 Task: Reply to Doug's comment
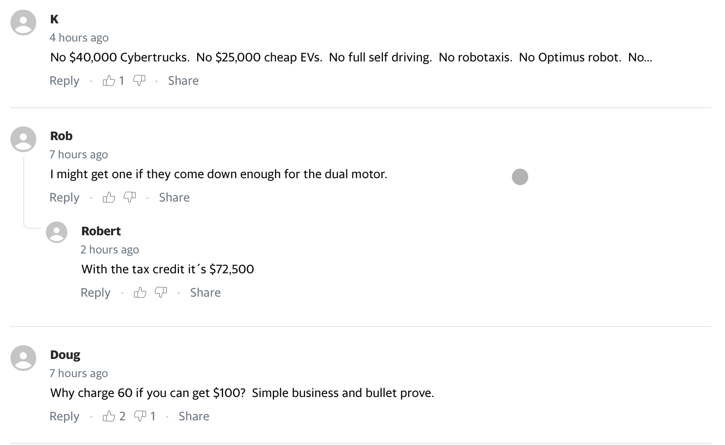pyautogui.click(x=64, y=416)
